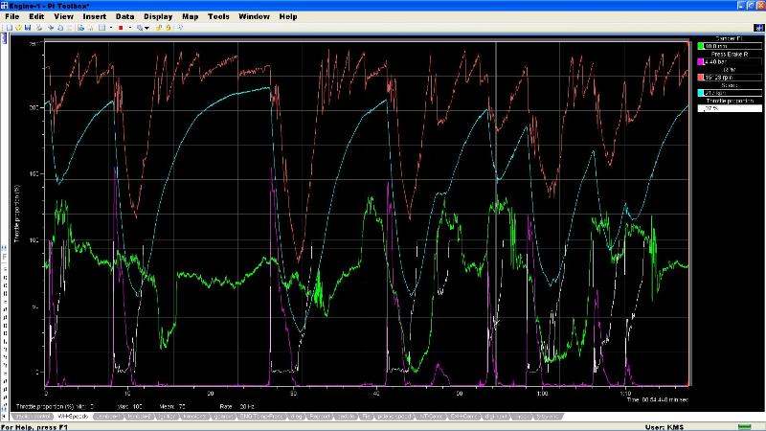Switch to the ENG Temp/Press worksheet tab
Image resolution: width=766 pixels, height=431 pixels.
click(x=261, y=417)
